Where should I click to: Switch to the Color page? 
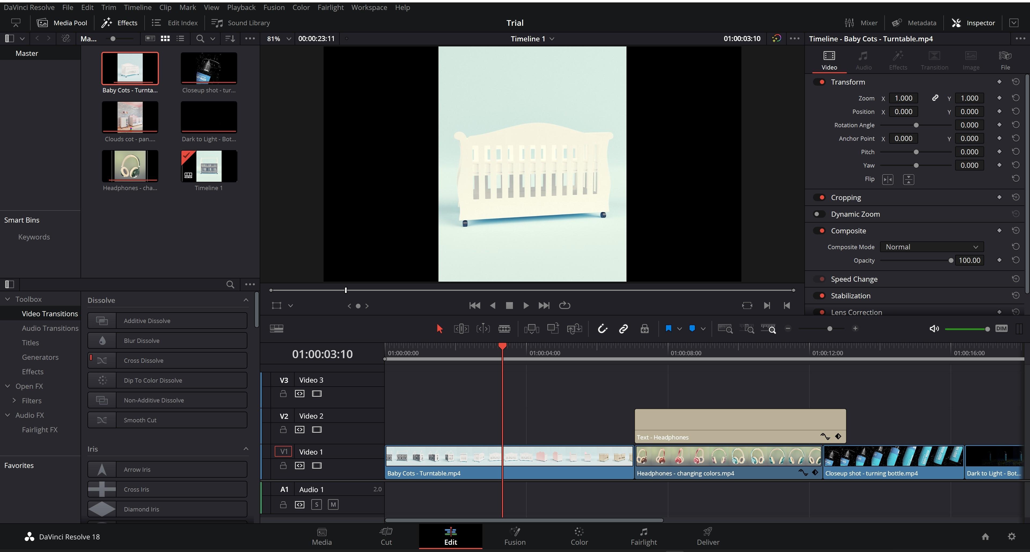point(579,537)
